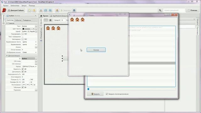
Task: Click the ellipsis button of the Текст property
Action: (x=36, y=26)
